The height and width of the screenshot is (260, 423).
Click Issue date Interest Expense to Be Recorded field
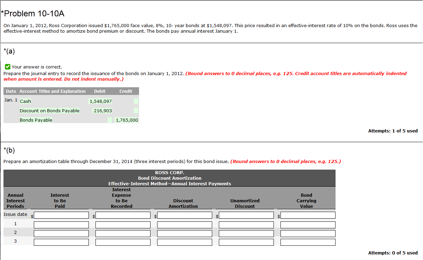pyautogui.click(x=123, y=216)
